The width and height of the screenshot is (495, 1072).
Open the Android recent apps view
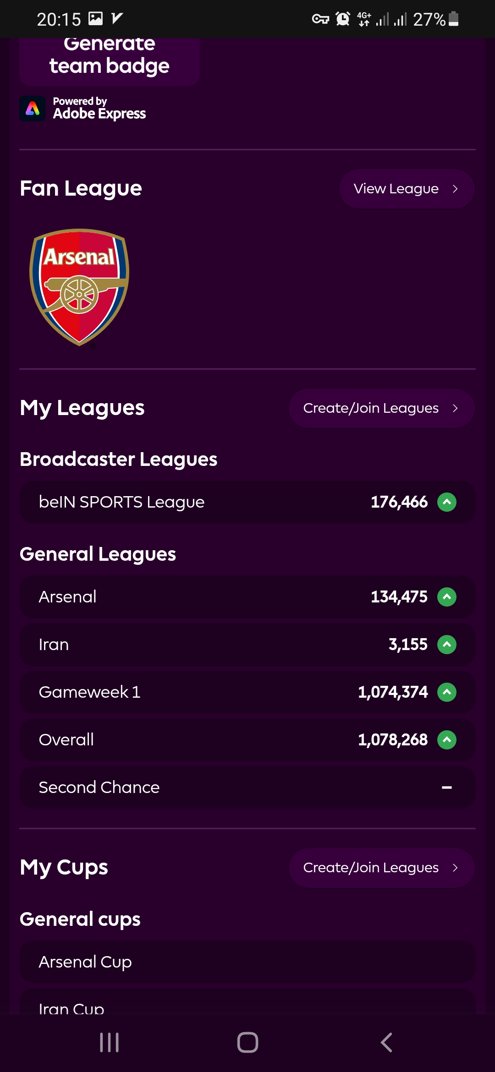pos(109,1042)
